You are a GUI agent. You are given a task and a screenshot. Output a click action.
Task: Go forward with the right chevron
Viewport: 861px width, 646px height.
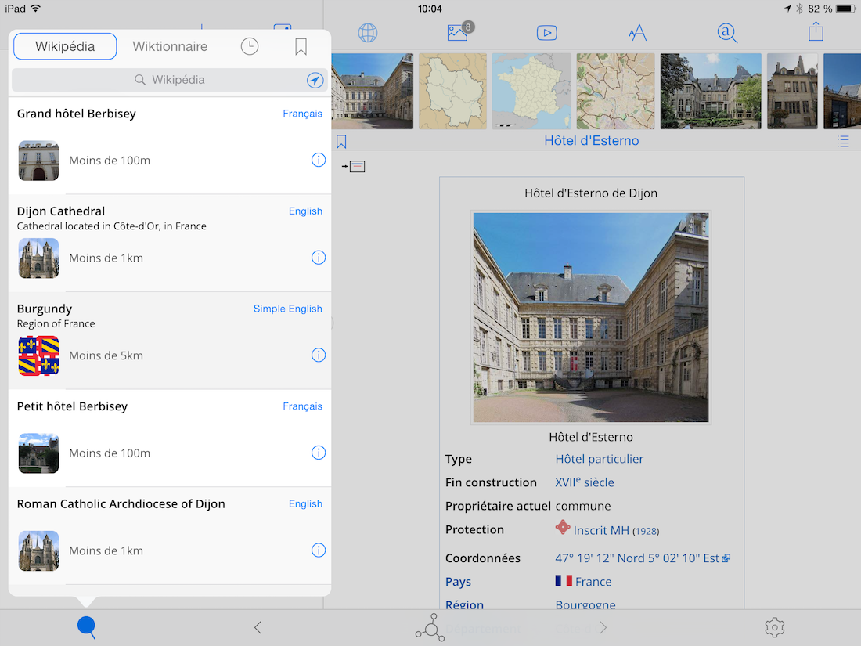pos(603,627)
